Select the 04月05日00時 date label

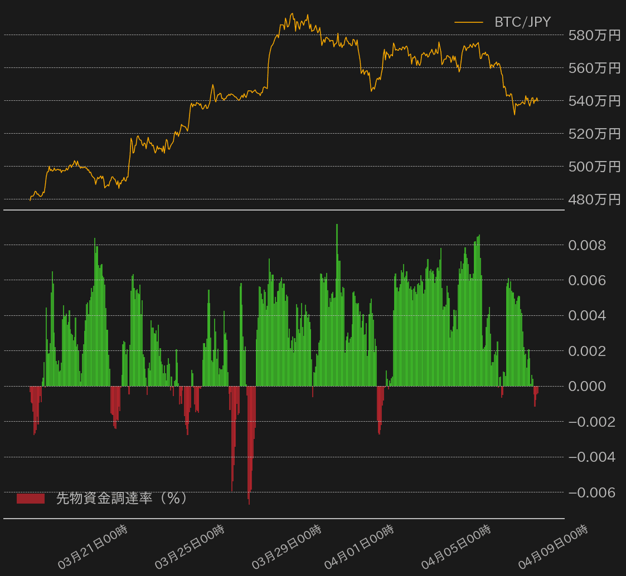pos(457,546)
